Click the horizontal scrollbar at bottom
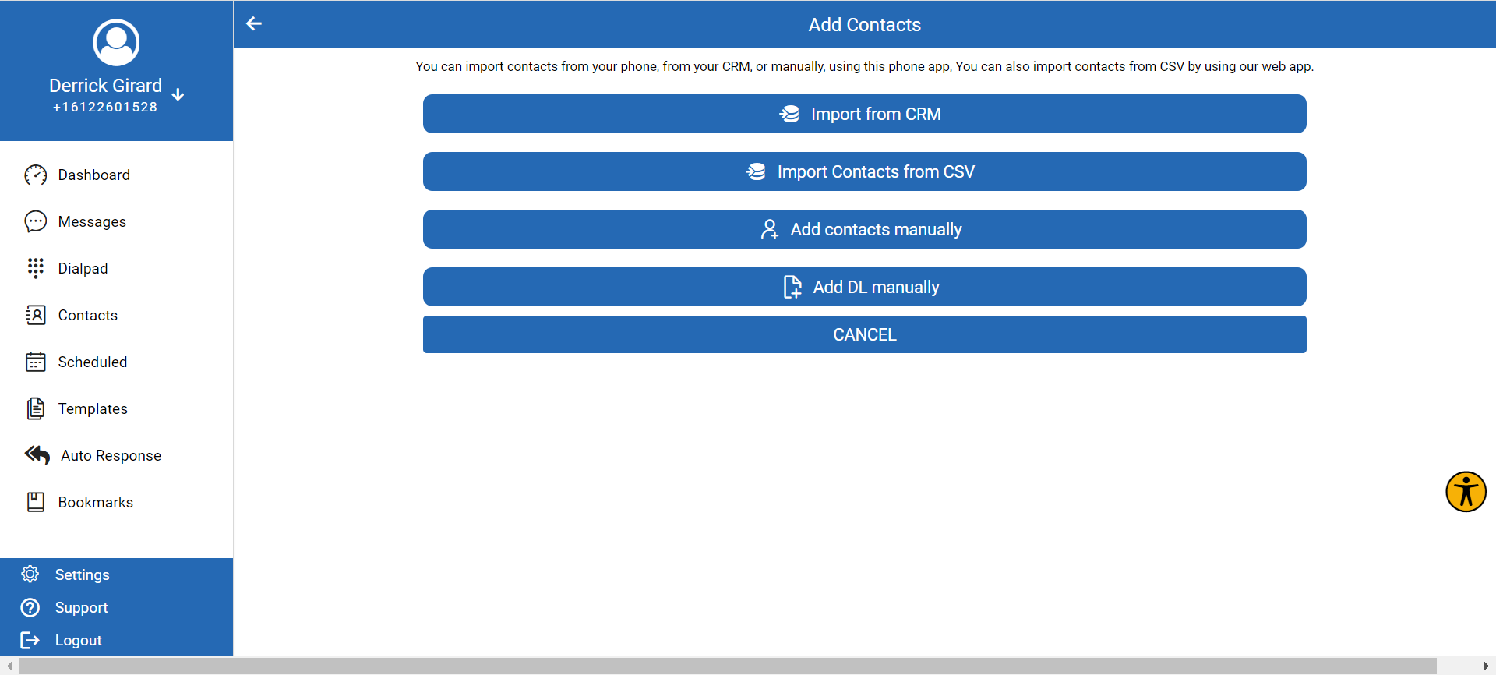1496x675 pixels. click(x=728, y=666)
